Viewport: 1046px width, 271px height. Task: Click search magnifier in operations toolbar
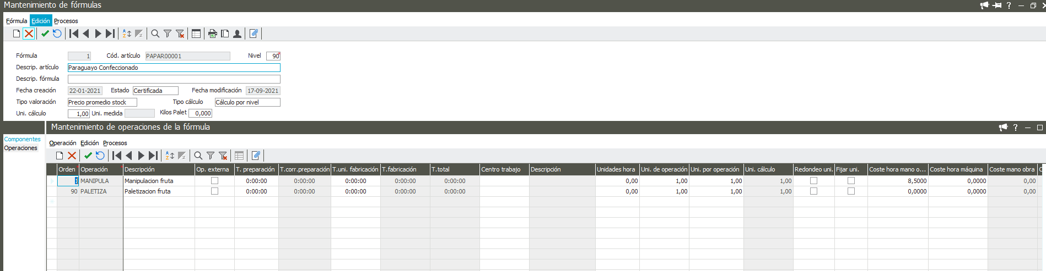[198, 156]
